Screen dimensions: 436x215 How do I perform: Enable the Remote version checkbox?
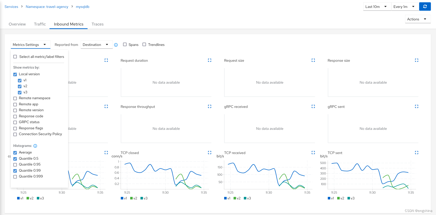click(x=15, y=110)
